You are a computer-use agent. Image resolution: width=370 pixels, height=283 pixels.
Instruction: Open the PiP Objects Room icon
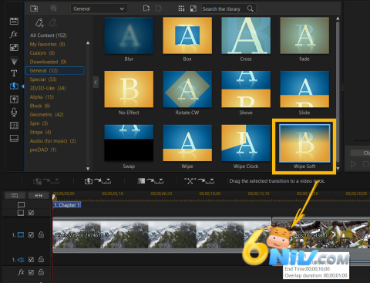(14, 47)
